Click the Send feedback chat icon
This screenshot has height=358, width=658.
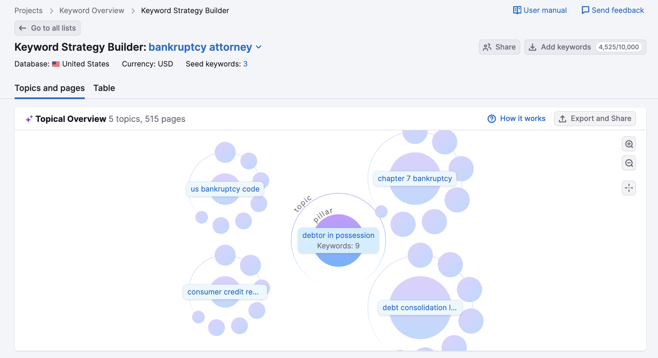585,10
